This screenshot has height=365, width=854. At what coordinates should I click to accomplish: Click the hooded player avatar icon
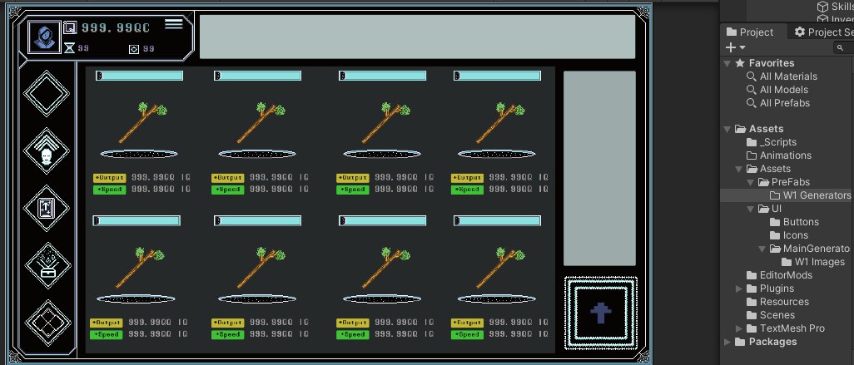click(44, 37)
